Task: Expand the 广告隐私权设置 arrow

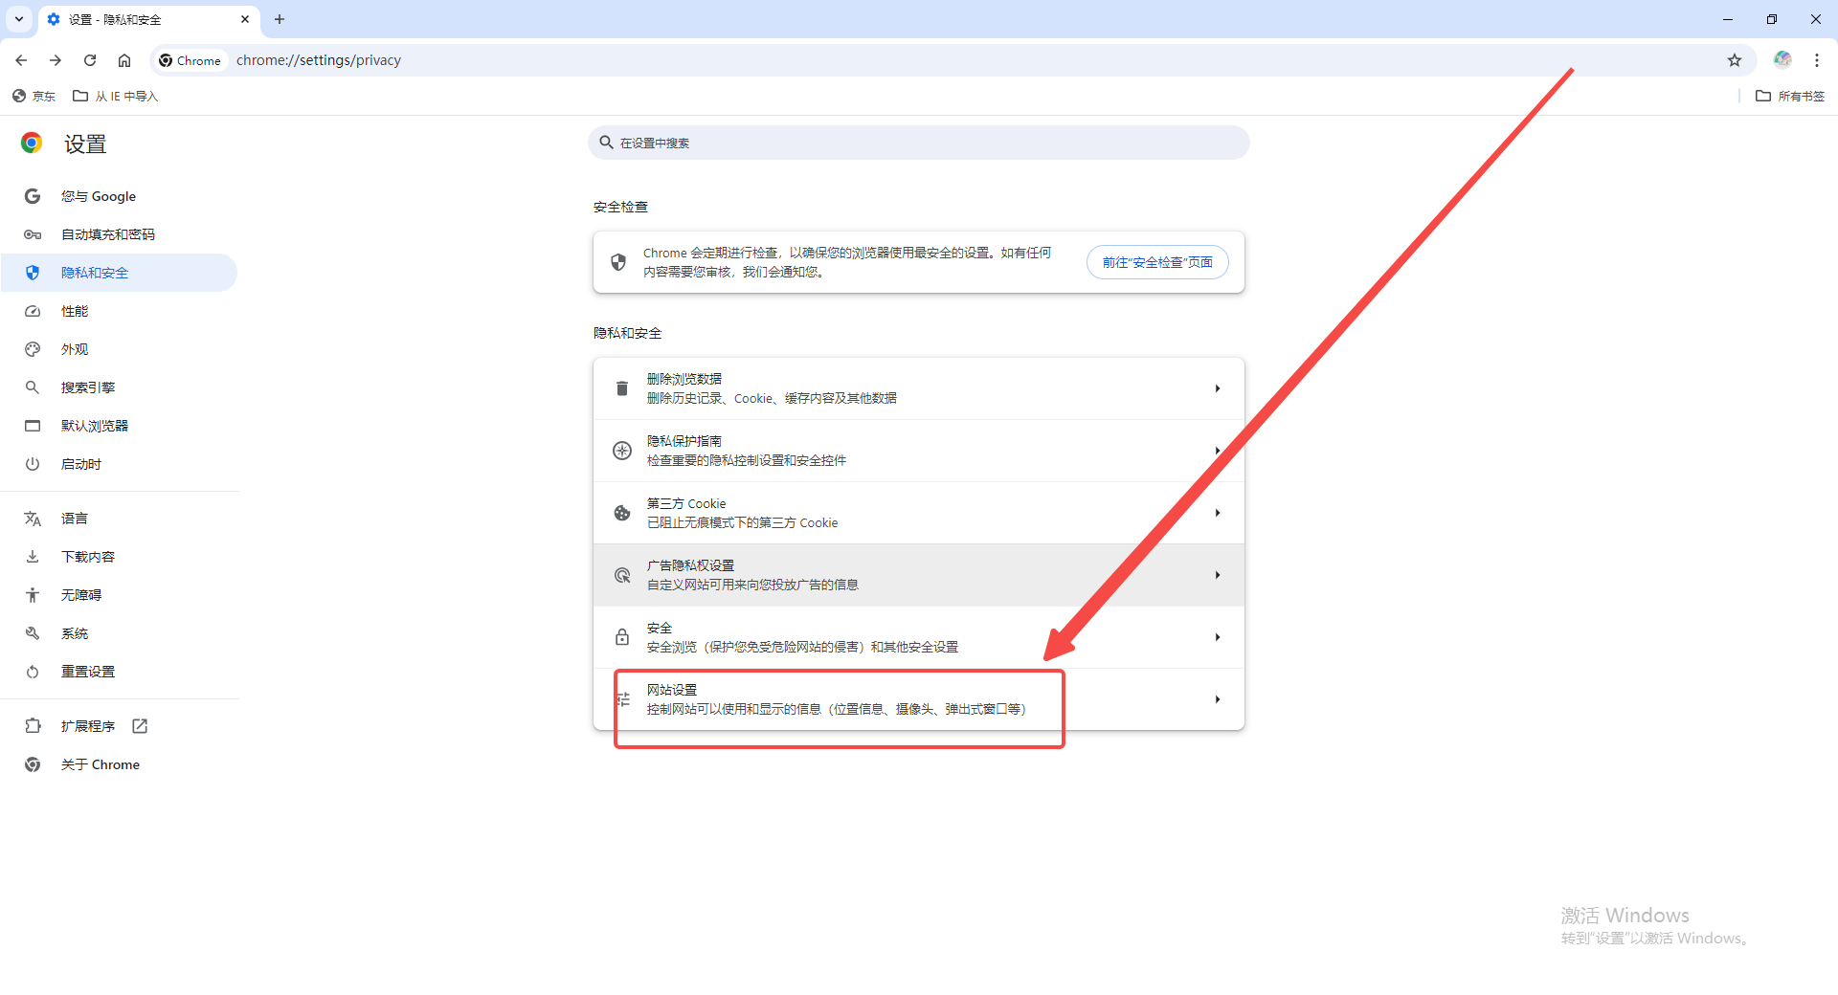Action: (x=1218, y=575)
